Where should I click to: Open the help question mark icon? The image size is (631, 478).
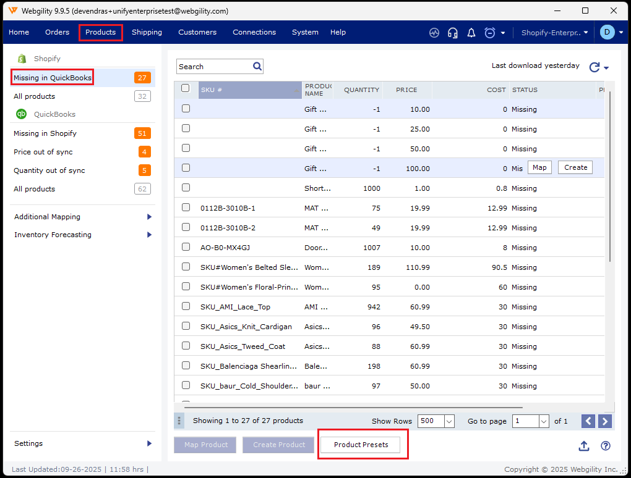tap(606, 446)
